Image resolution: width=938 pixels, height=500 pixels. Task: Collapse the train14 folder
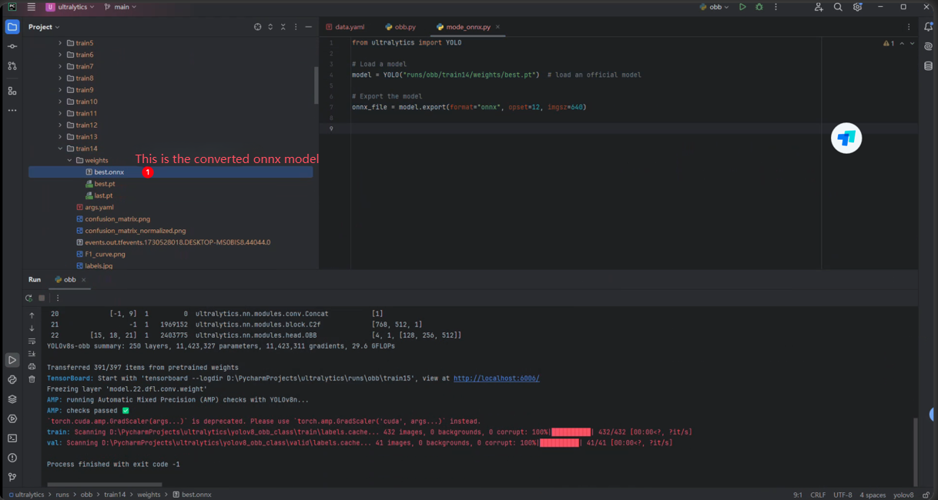point(60,148)
